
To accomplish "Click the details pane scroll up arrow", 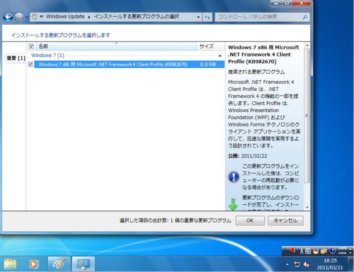I will [x=307, y=45].
